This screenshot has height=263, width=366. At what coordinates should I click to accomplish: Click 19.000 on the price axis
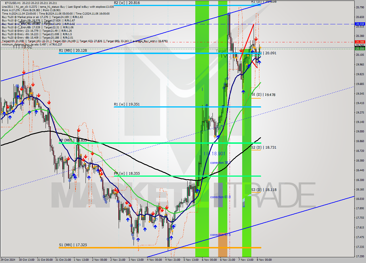[360, 131]
